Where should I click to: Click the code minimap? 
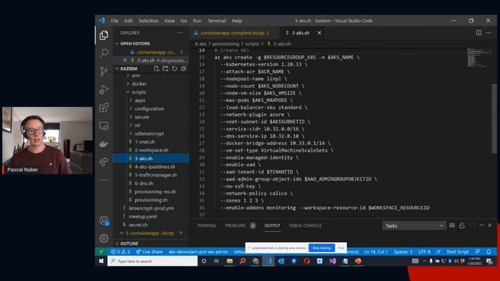pos(477,57)
